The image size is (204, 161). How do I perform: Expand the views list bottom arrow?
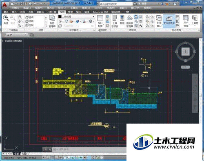click(x=46, y=26)
